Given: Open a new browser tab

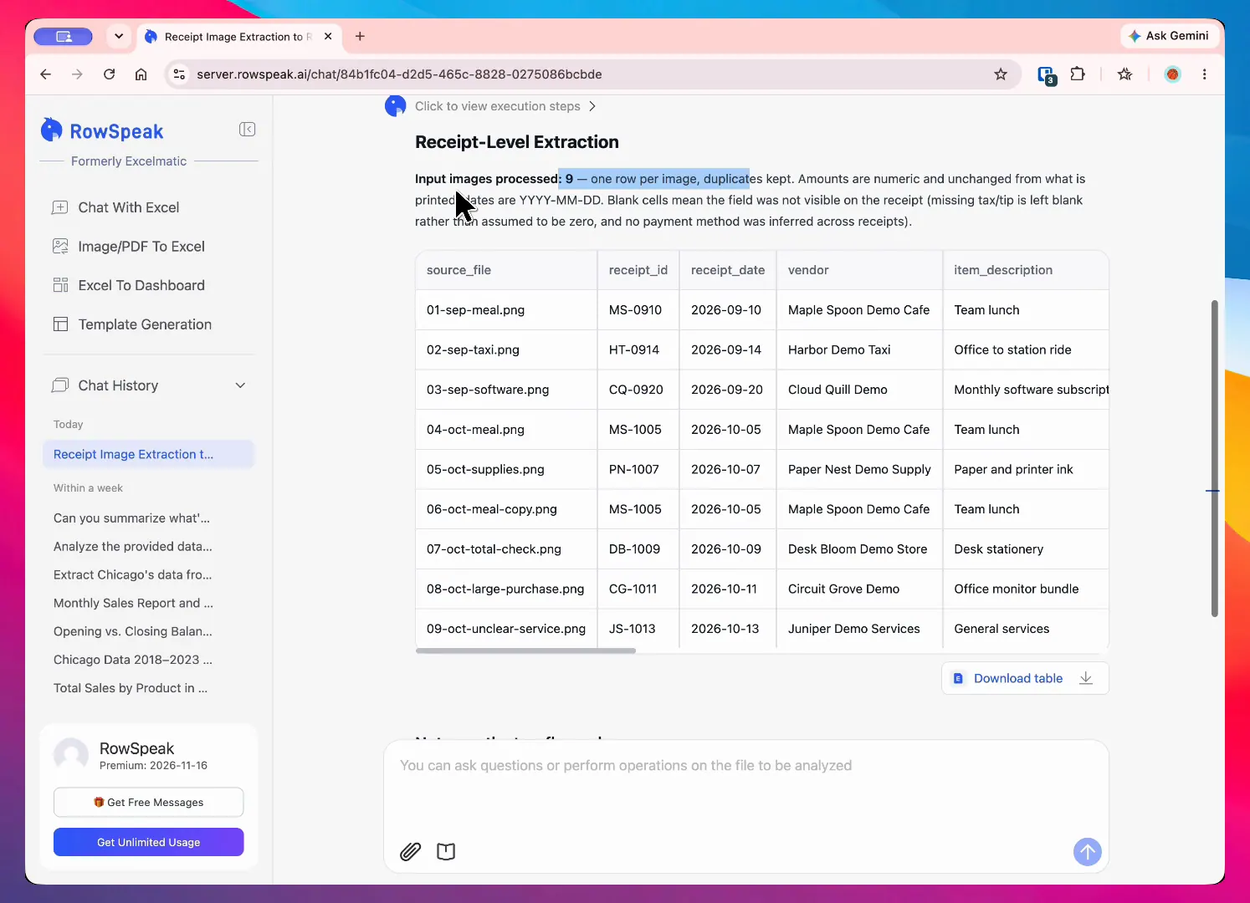Looking at the screenshot, I should click(360, 36).
